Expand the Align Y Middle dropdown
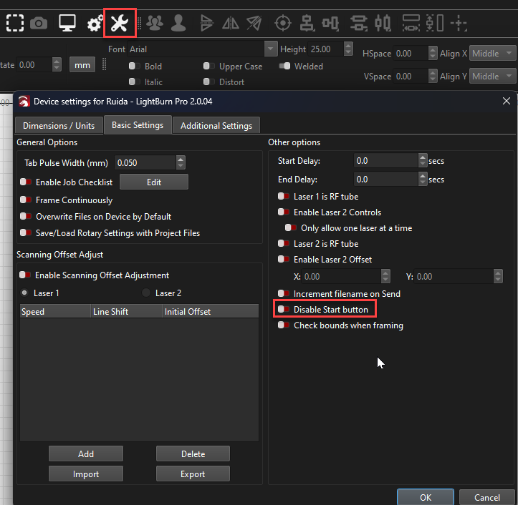Viewport: 518px width, 505px height. pyautogui.click(x=493, y=77)
